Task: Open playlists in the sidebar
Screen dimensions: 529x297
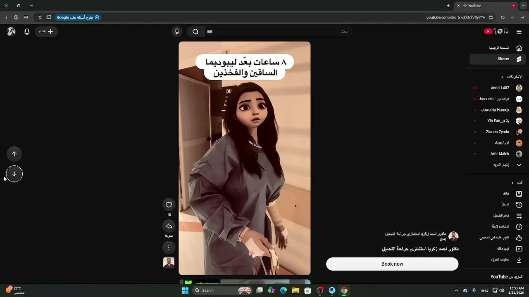Action: click(x=498, y=216)
